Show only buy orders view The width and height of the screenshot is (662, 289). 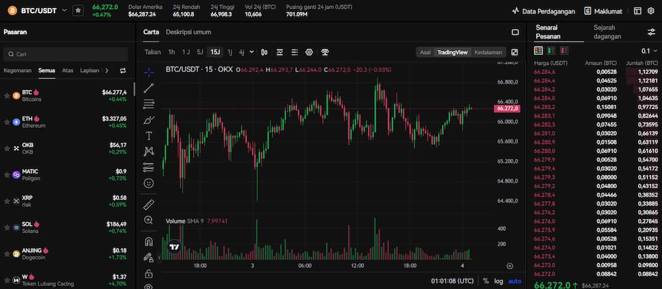[x=551, y=51]
